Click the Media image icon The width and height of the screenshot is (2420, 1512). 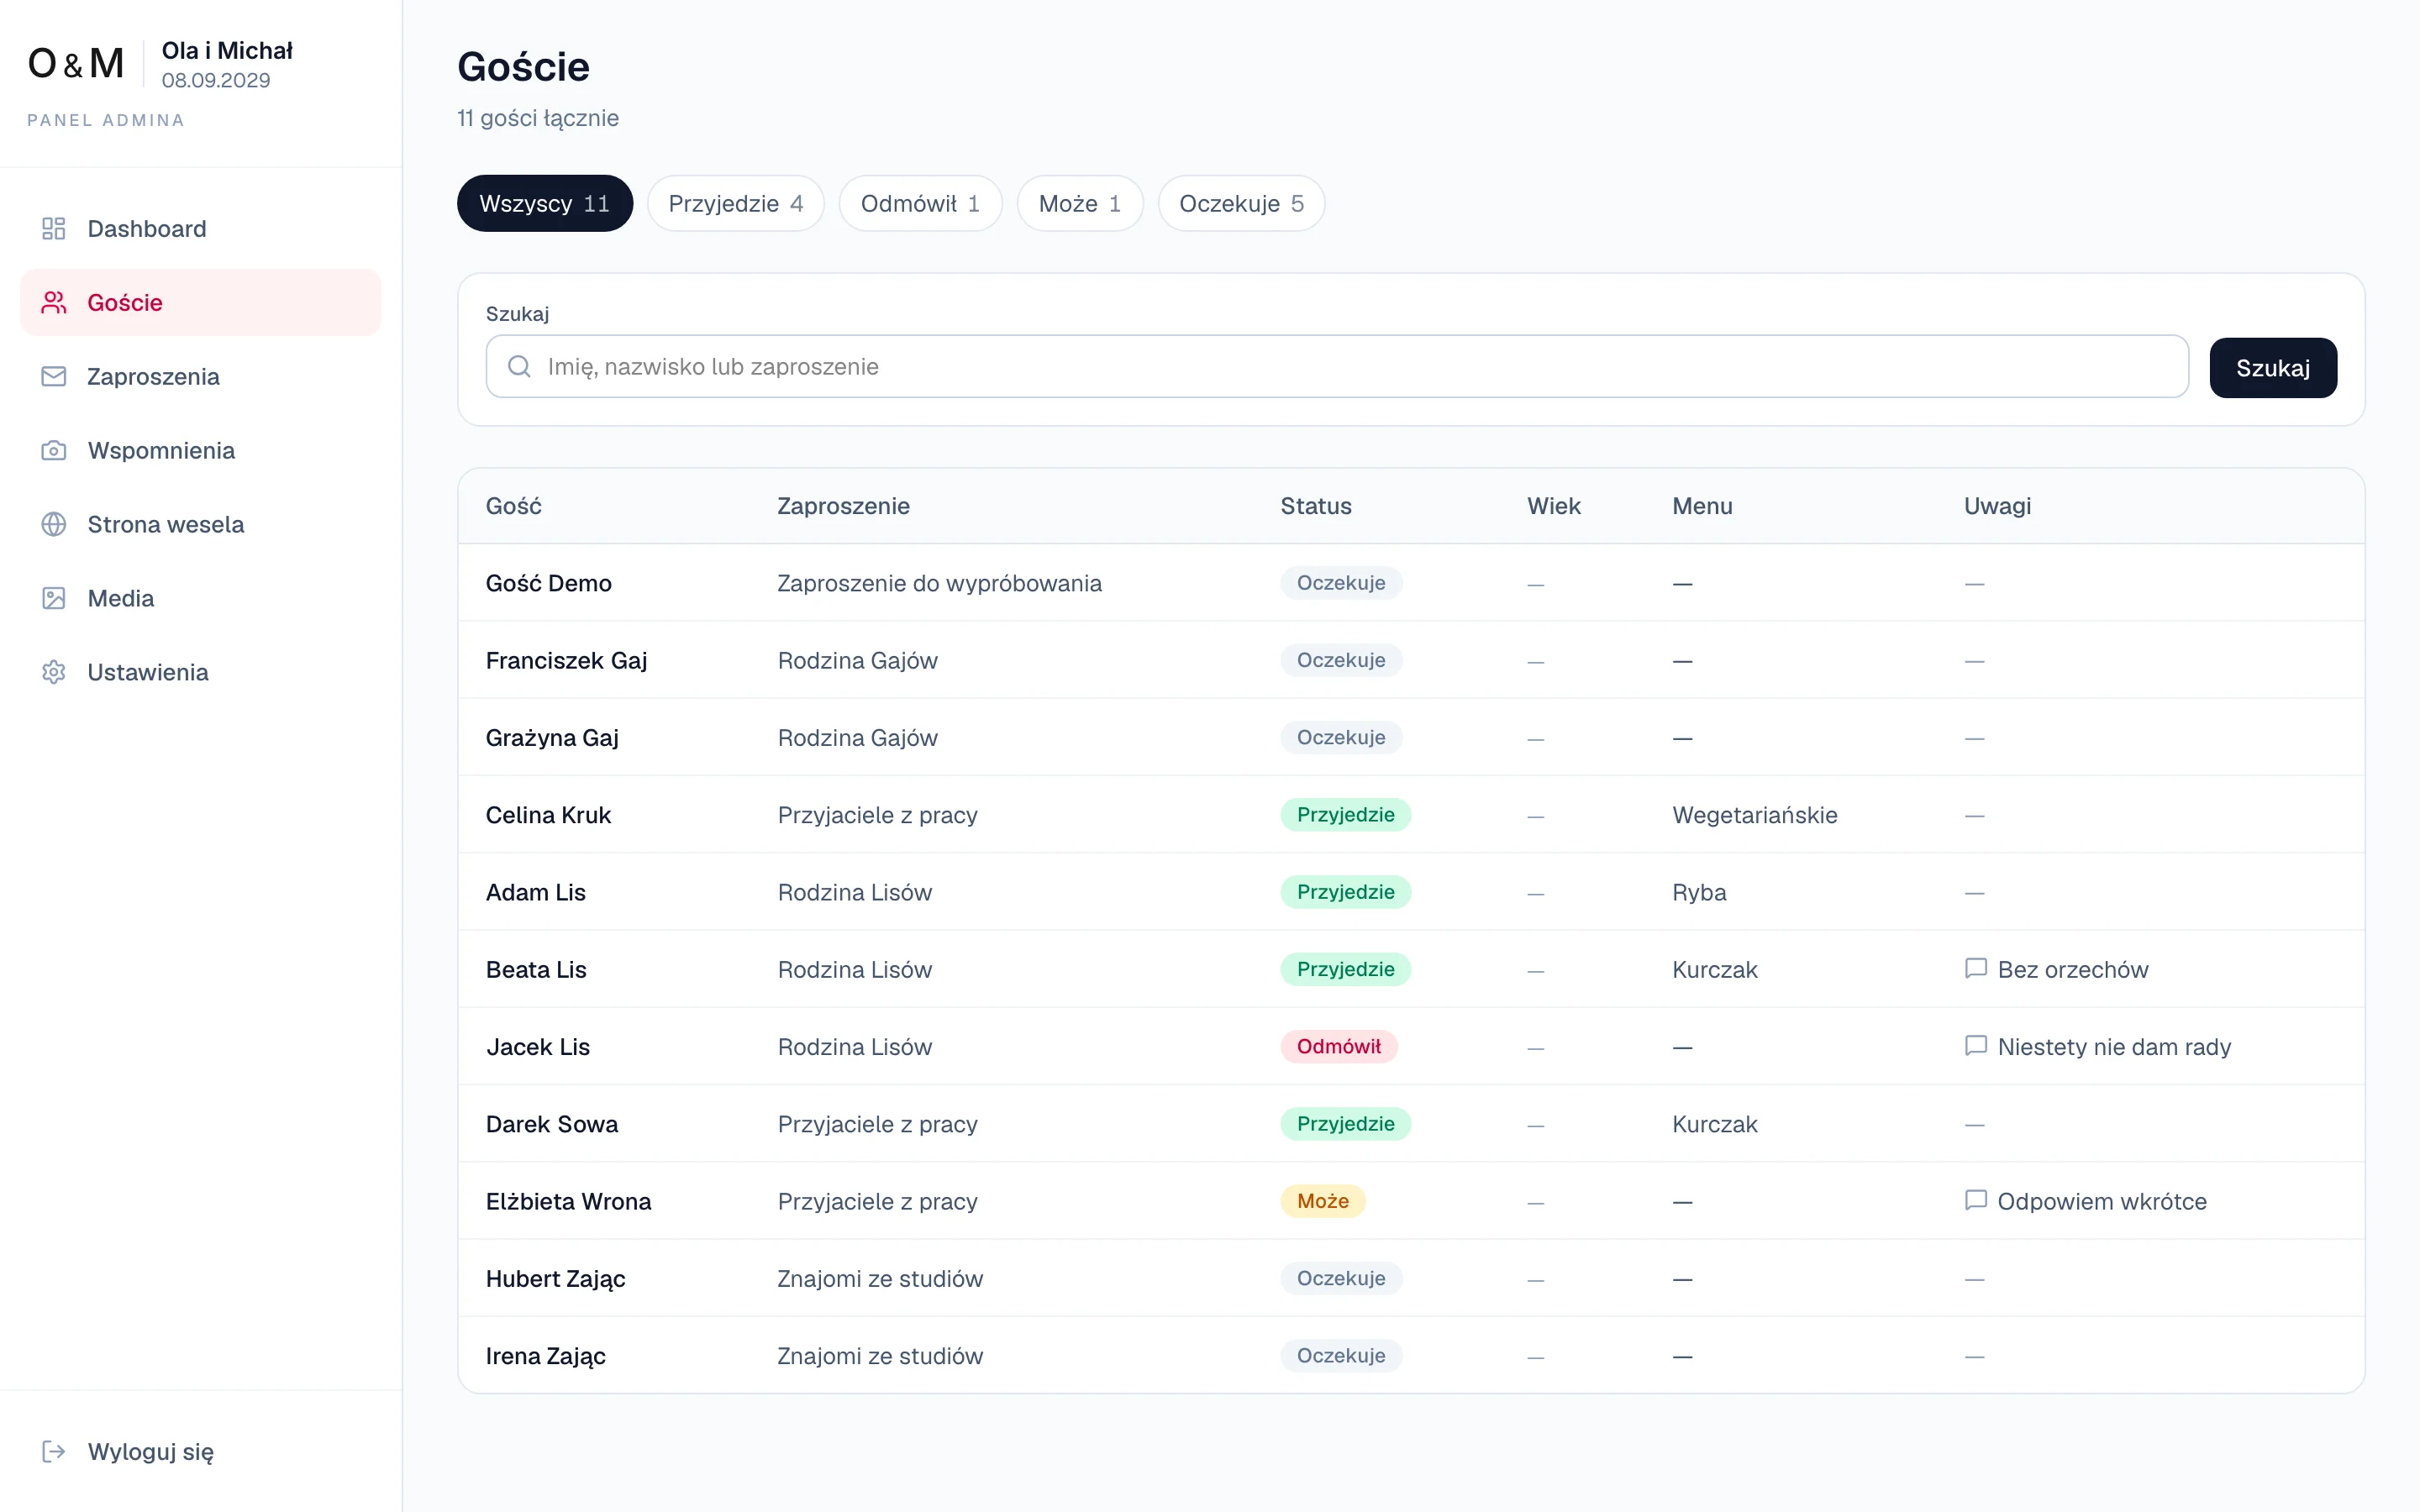(x=54, y=599)
